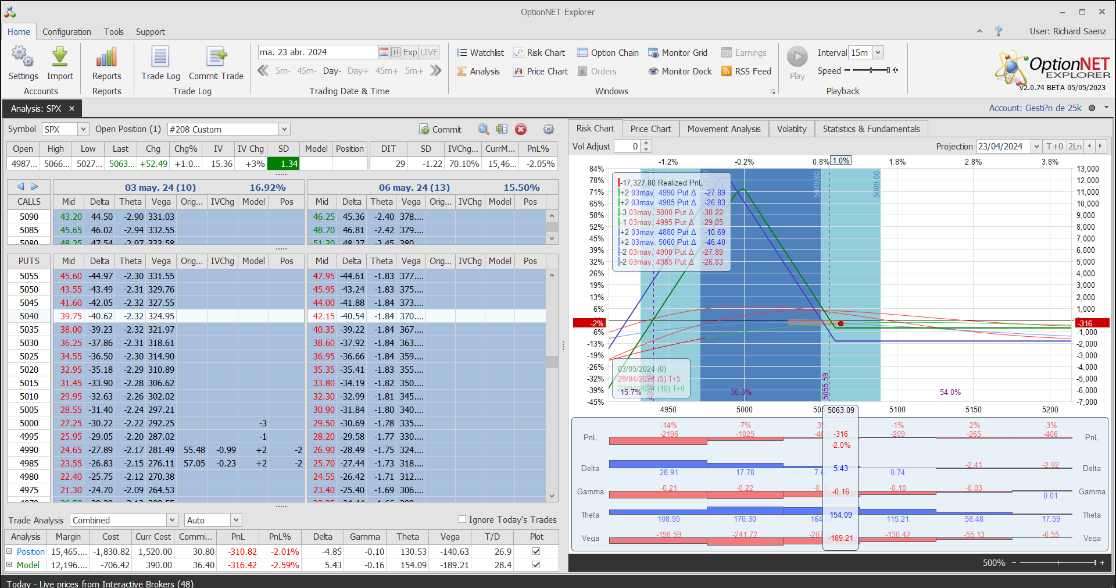Viewport: 1116px width, 588px height.
Task: Open the Monitor Grid window
Action: [678, 53]
